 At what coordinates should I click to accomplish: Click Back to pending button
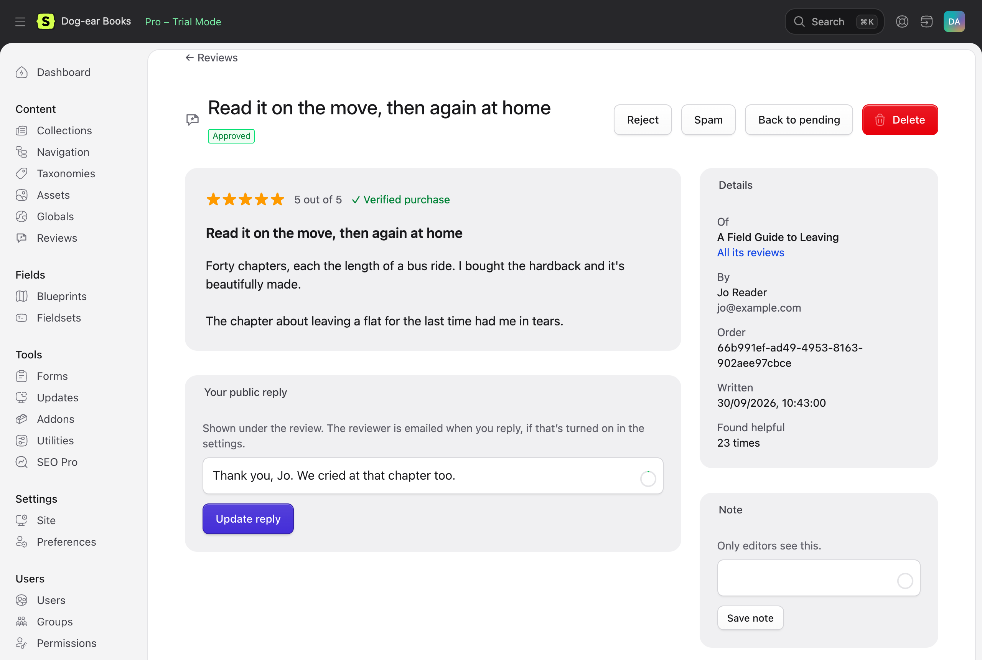pos(799,120)
